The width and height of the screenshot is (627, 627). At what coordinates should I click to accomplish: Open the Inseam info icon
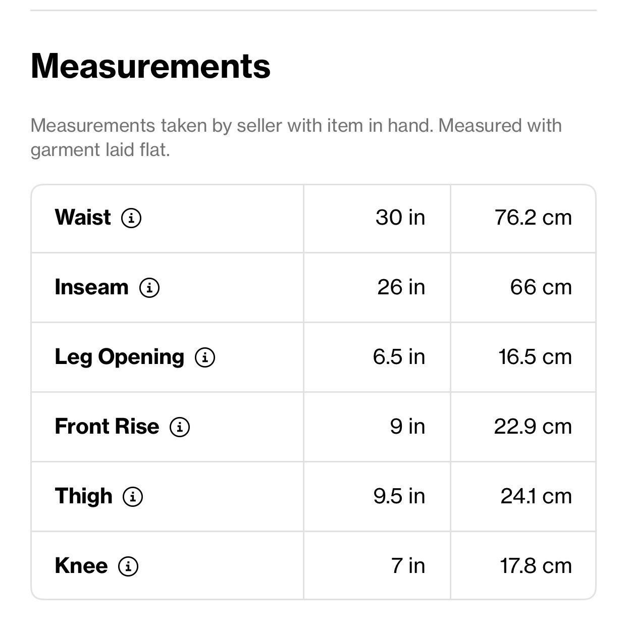(149, 288)
